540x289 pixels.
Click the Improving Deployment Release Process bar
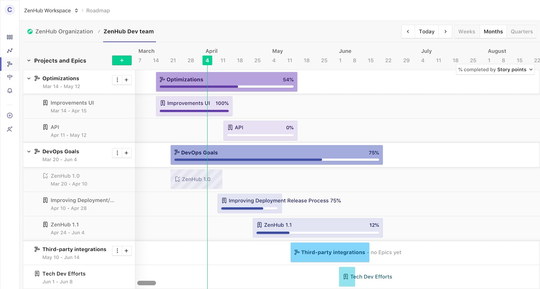pos(250,203)
